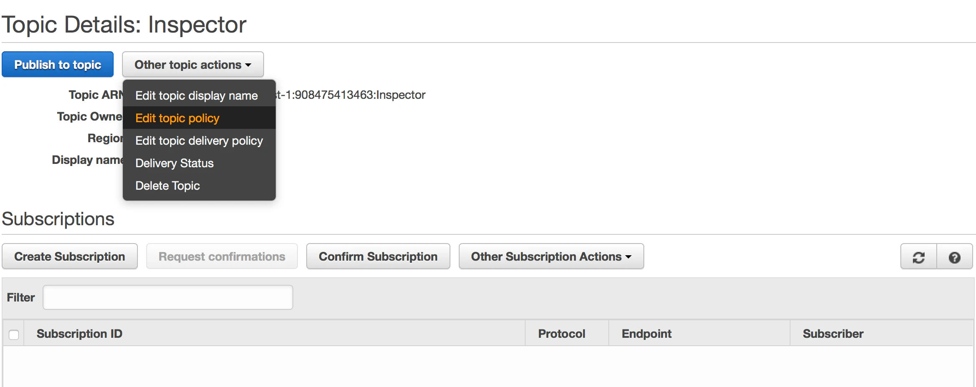The width and height of the screenshot is (976, 387).
Task: Sort by Protocol column header
Action: pyautogui.click(x=561, y=334)
